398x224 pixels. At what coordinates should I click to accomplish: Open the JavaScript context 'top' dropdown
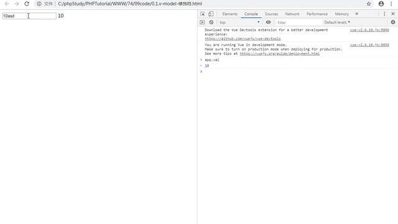pyautogui.click(x=239, y=22)
